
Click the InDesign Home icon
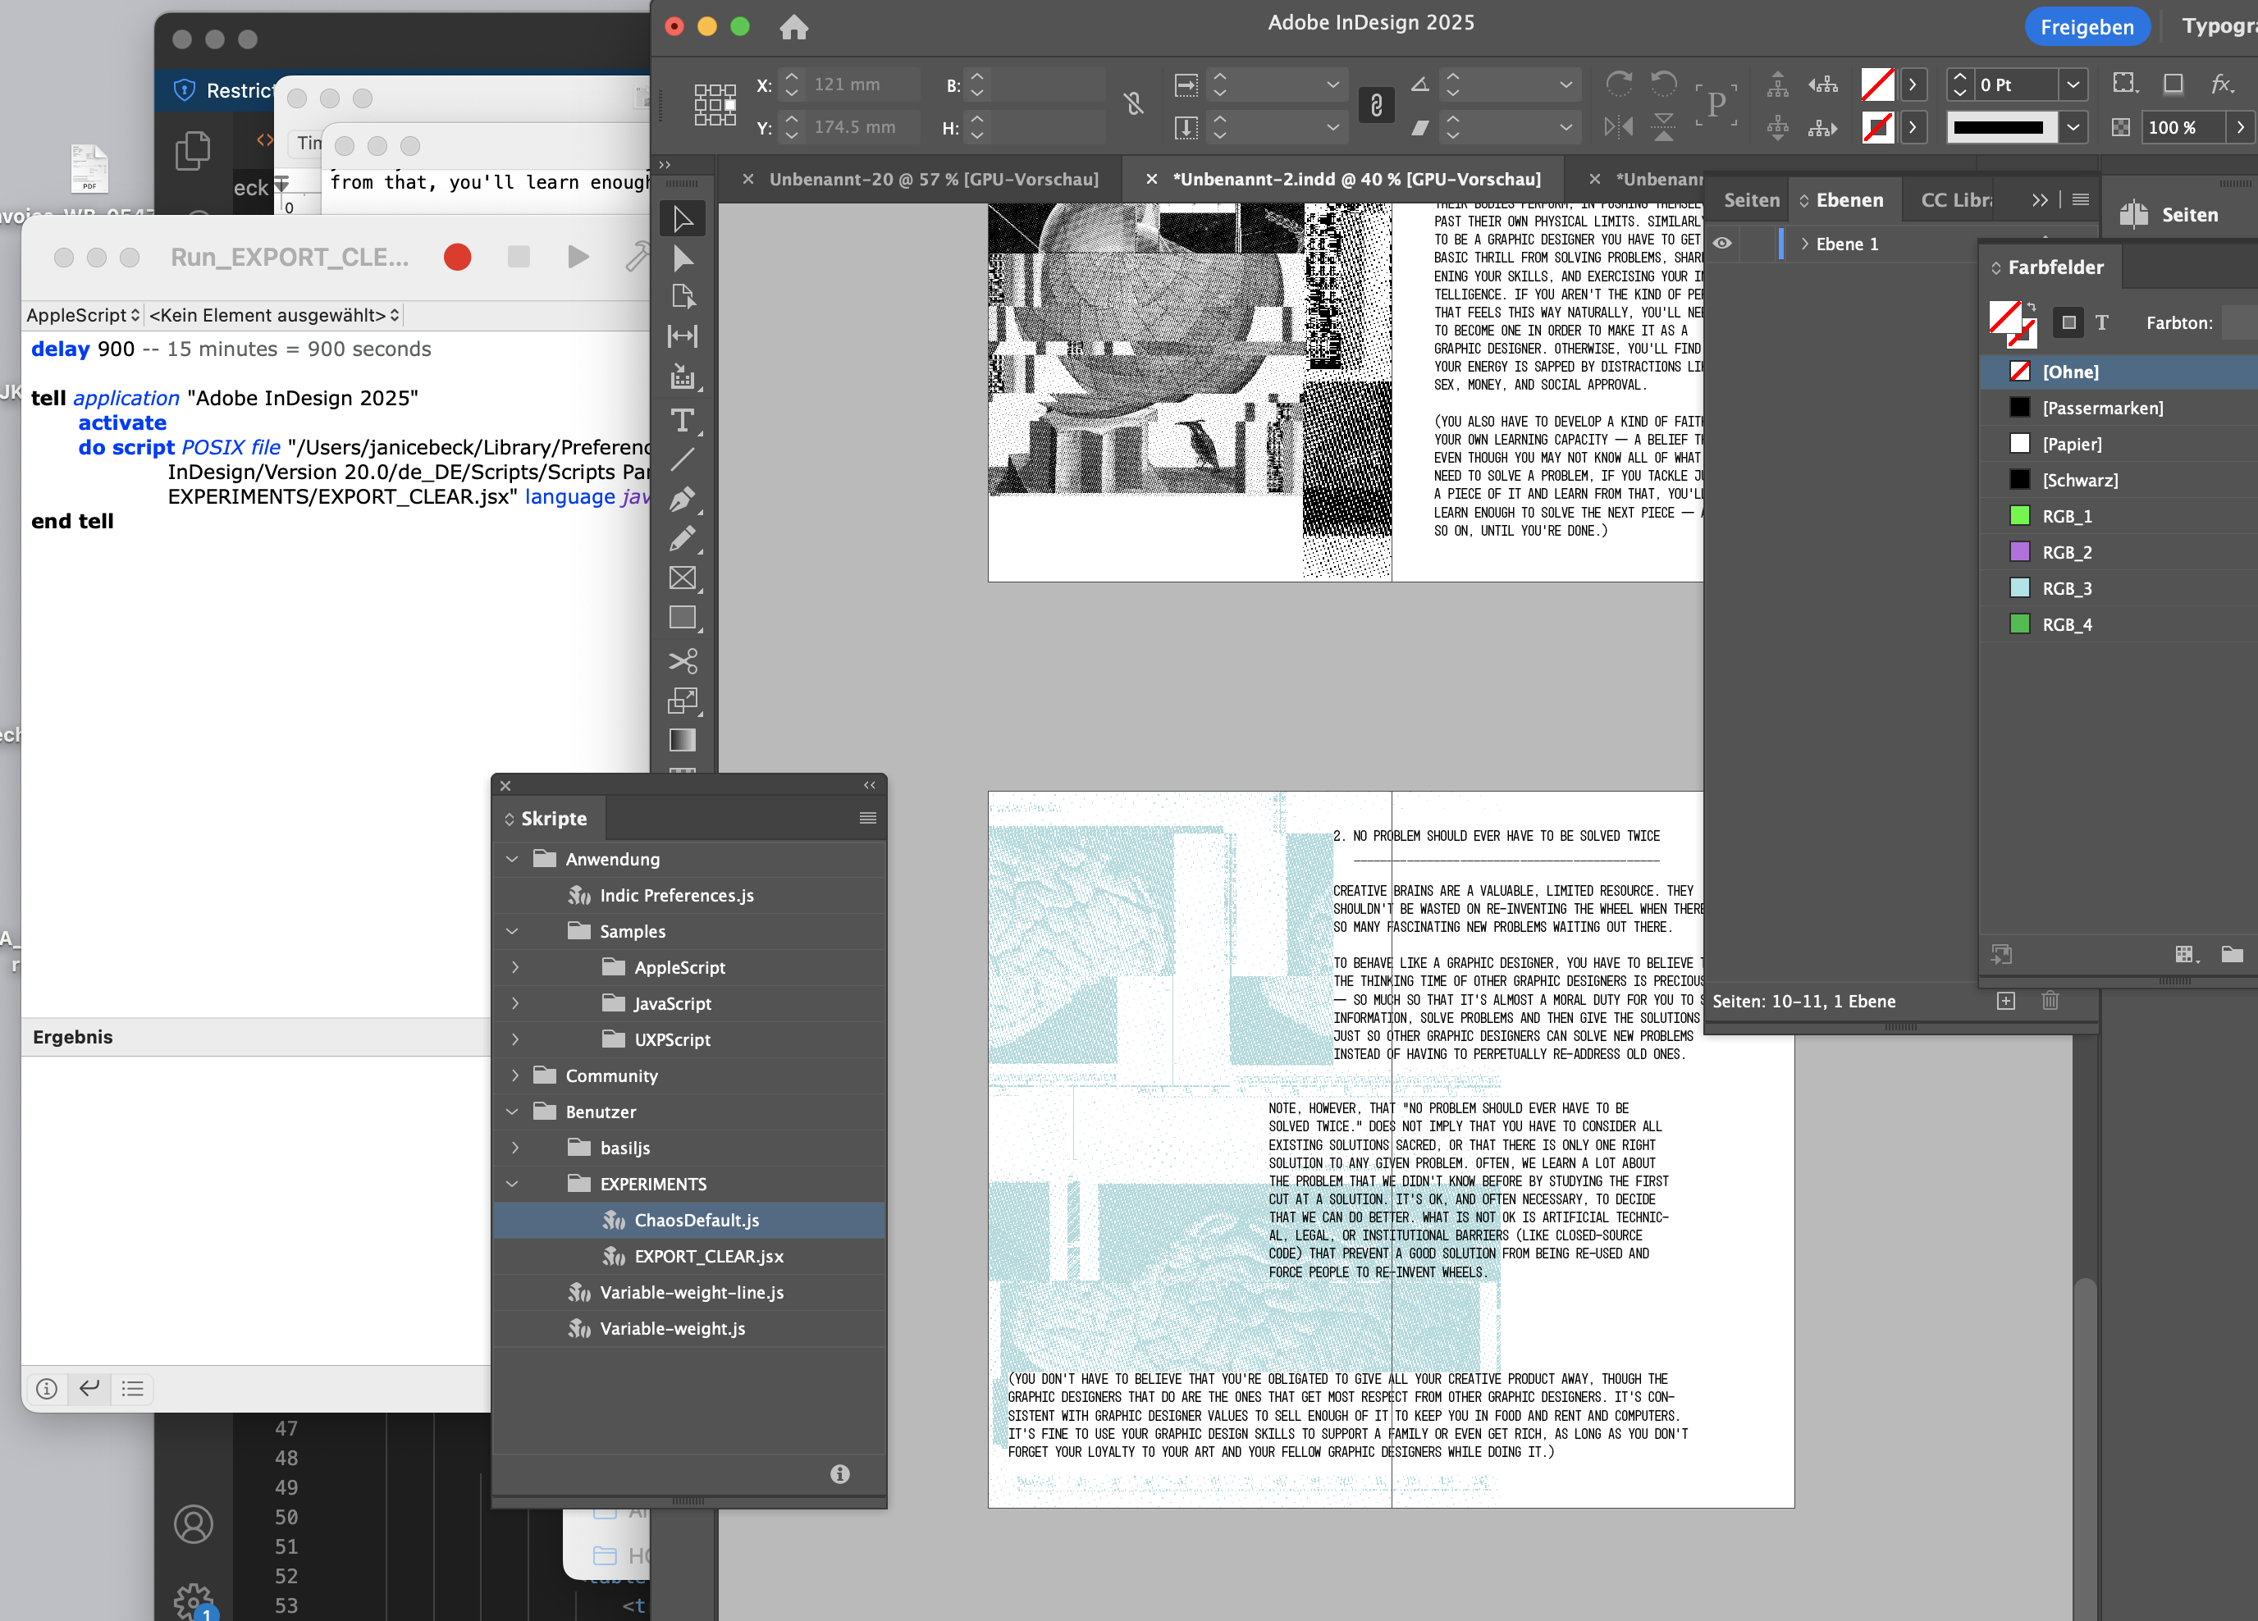pos(793,27)
